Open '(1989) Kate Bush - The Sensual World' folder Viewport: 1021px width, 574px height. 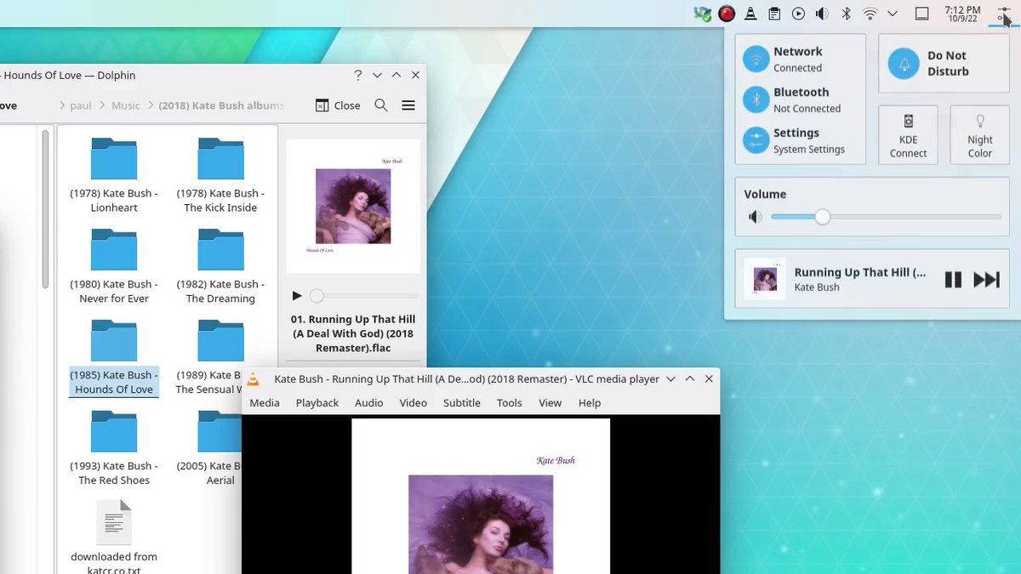(209, 357)
